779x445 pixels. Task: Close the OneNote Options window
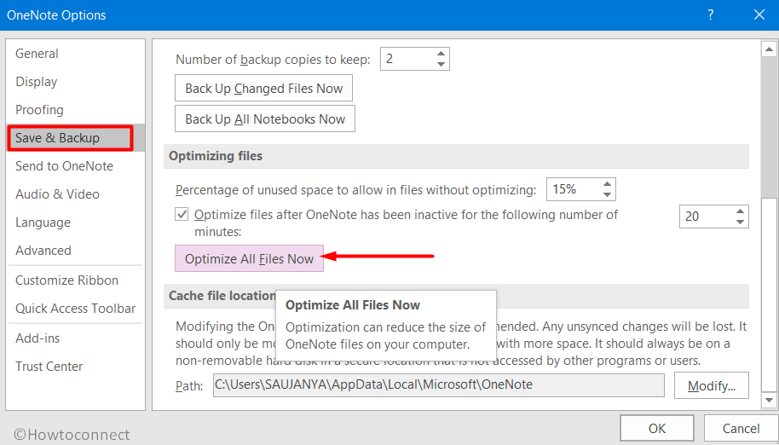pos(759,14)
